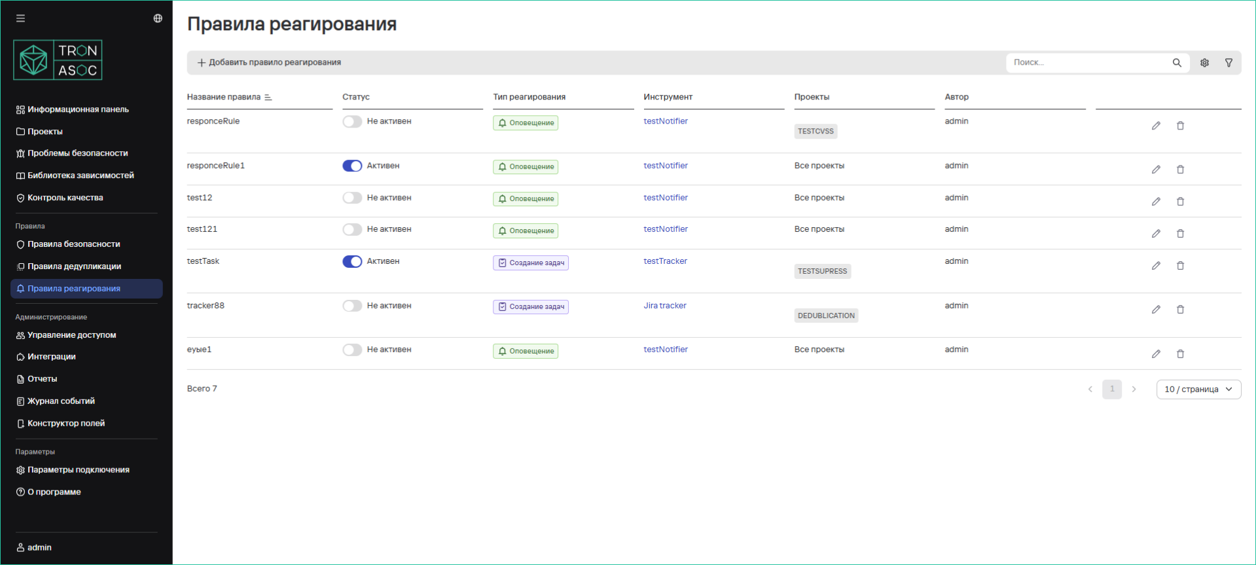Open the filter funnel icon

[x=1229, y=63]
